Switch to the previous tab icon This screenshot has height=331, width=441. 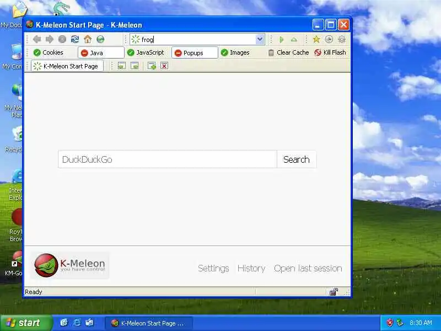(x=122, y=66)
